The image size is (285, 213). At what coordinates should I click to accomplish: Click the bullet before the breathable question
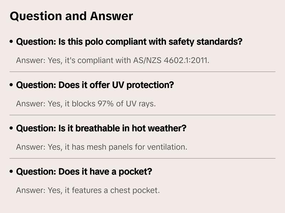(x=12, y=129)
